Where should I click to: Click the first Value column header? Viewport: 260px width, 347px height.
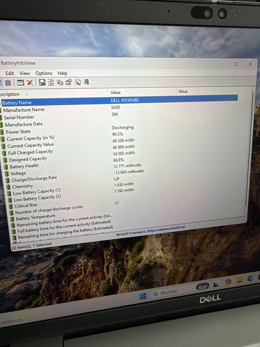click(x=142, y=92)
